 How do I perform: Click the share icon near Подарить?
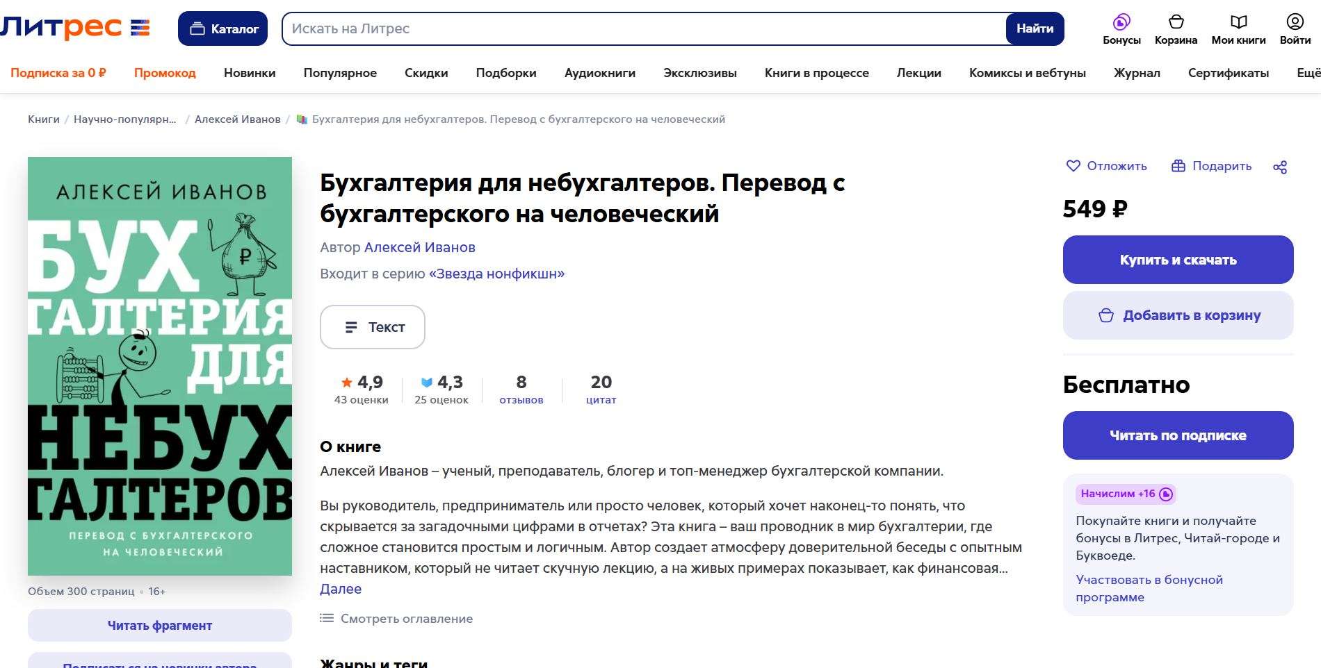(1280, 167)
